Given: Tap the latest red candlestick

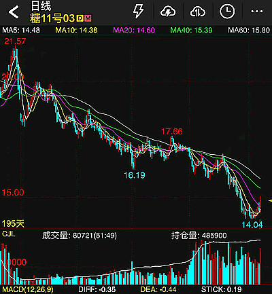Looking at the screenshot, I should tap(260, 204).
